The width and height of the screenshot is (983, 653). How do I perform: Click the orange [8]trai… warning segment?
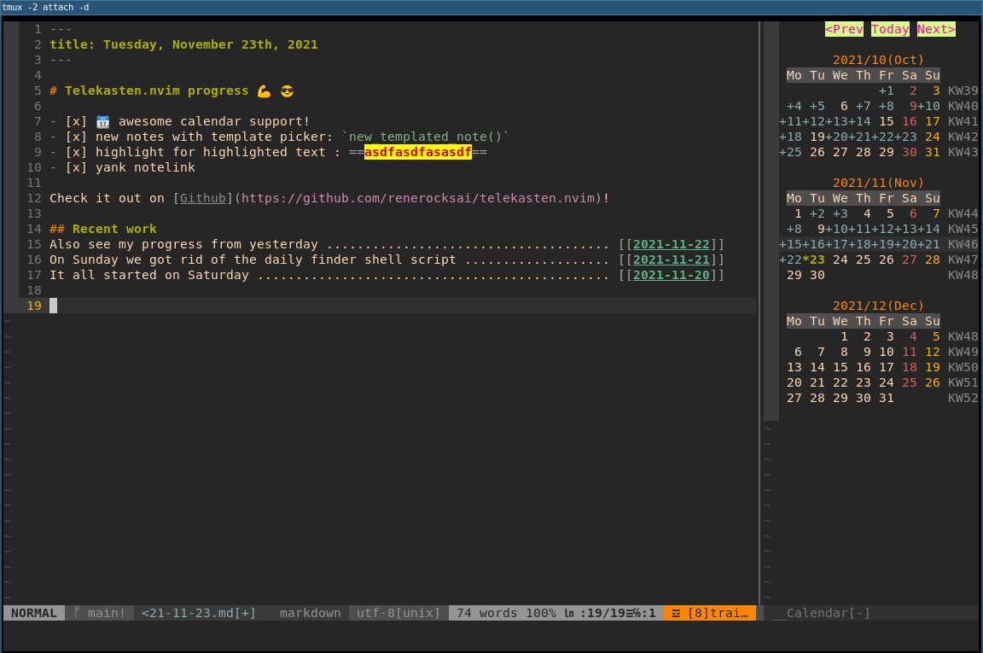click(709, 613)
